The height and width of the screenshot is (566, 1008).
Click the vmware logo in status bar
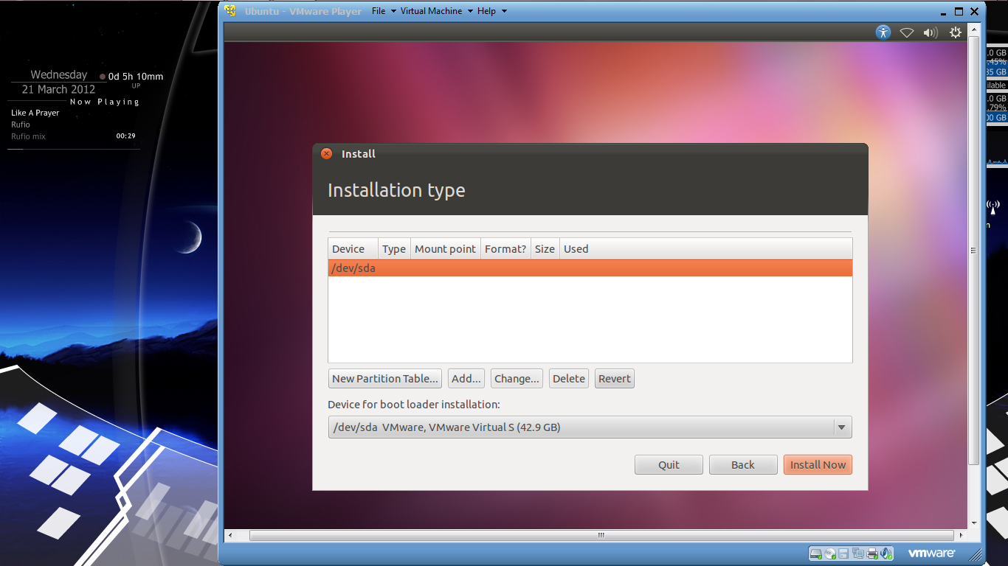coord(931,553)
